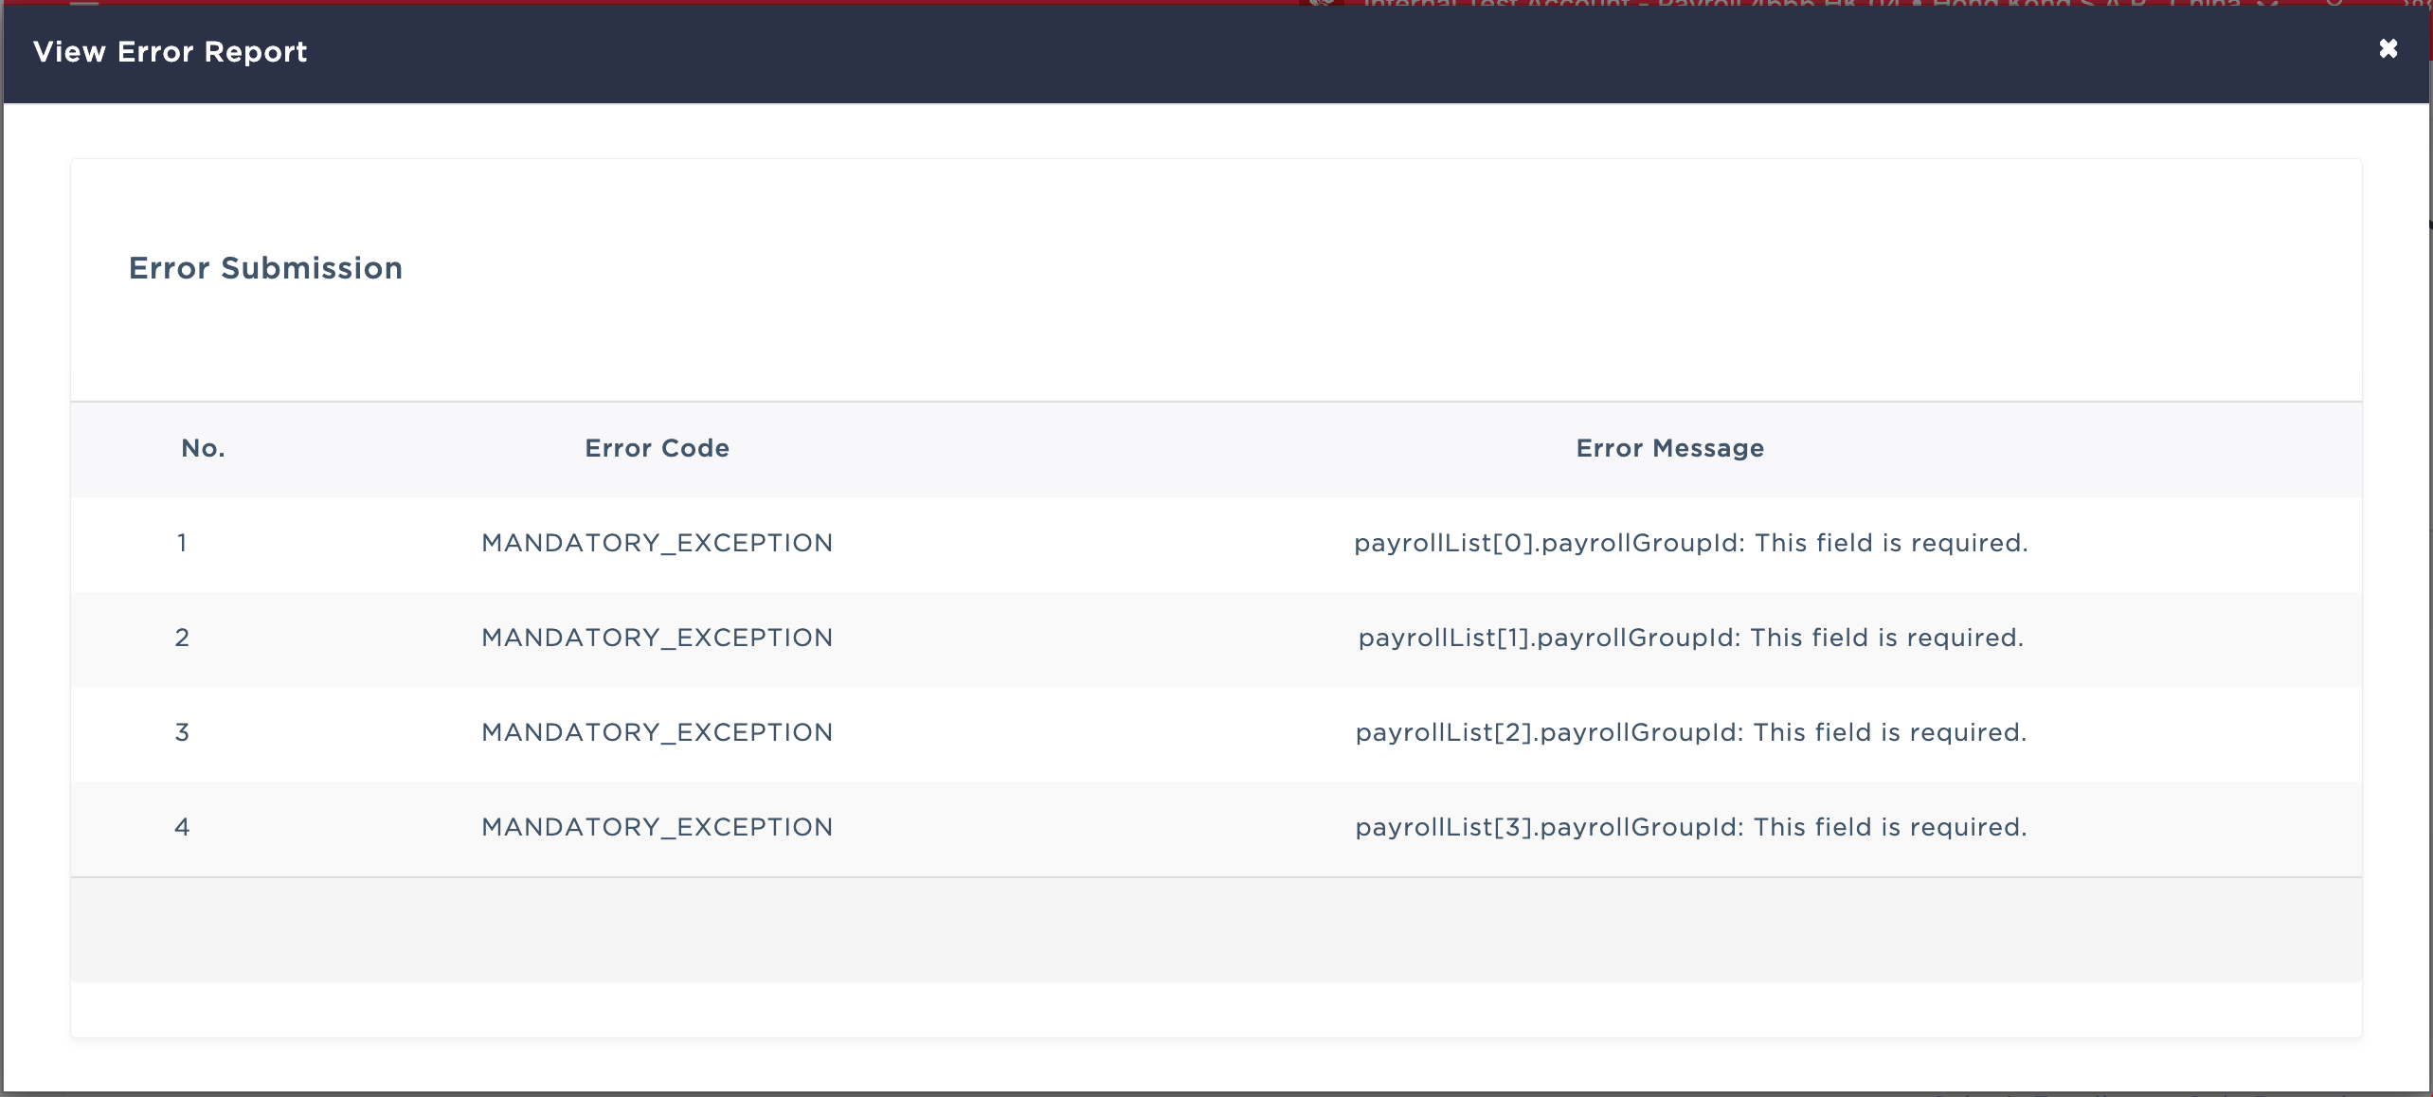Viewport: 2433px width, 1097px height.
Task: Click the 'Error Code' column header
Action: pos(657,448)
